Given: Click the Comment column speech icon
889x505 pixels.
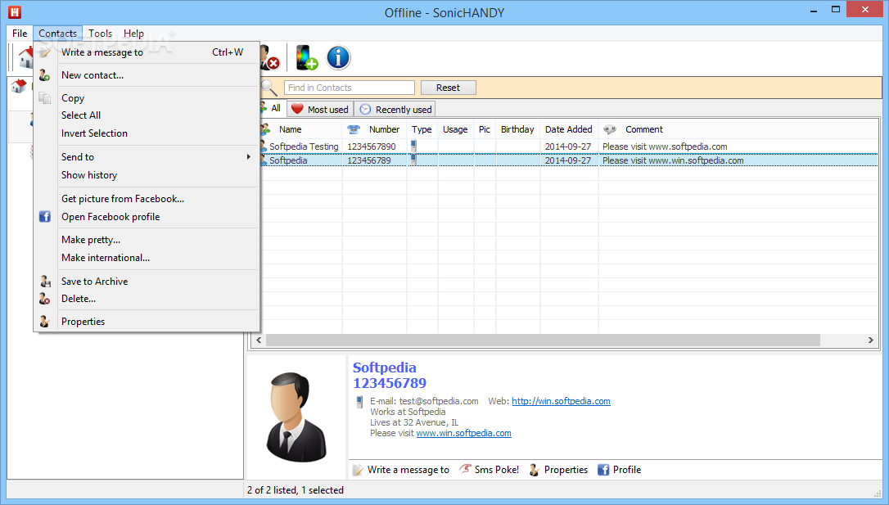Looking at the screenshot, I should click(610, 129).
